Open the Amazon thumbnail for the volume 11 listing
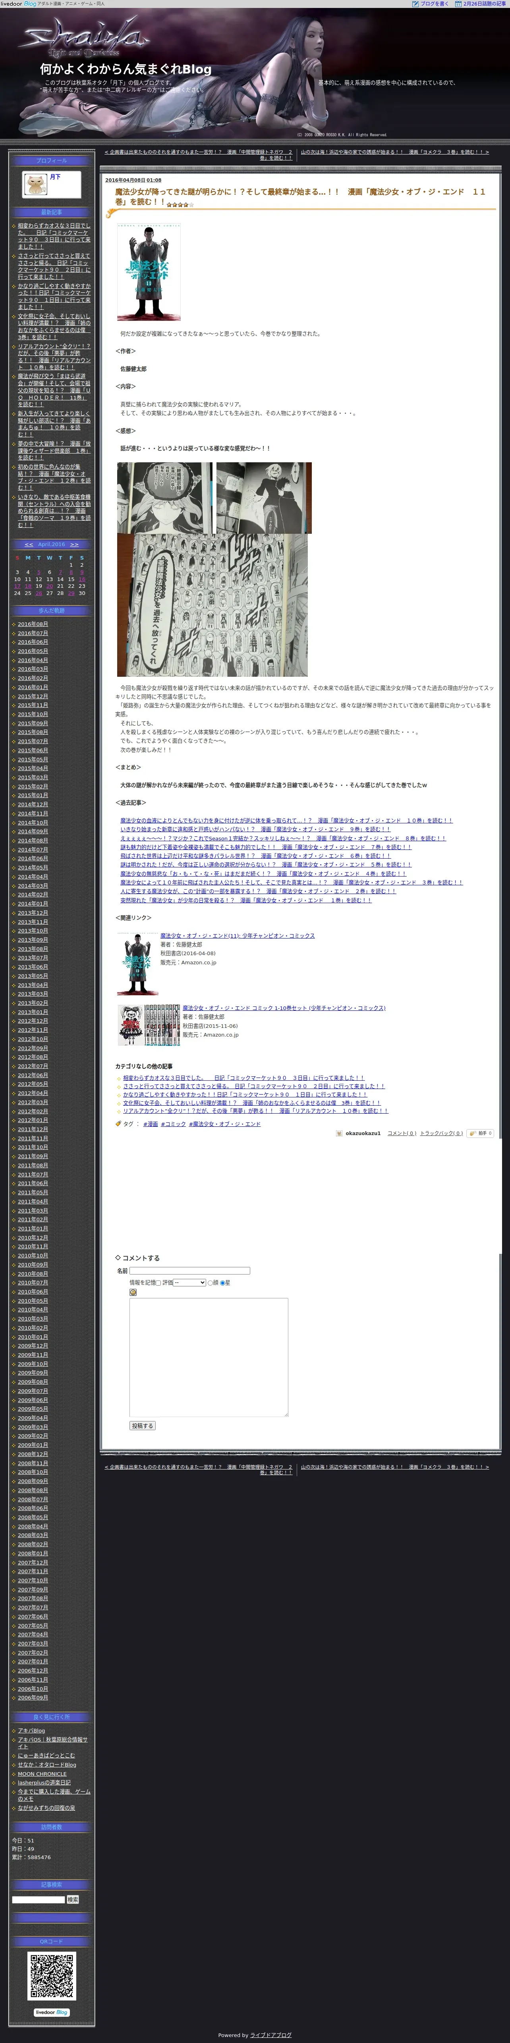 click(x=137, y=964)
